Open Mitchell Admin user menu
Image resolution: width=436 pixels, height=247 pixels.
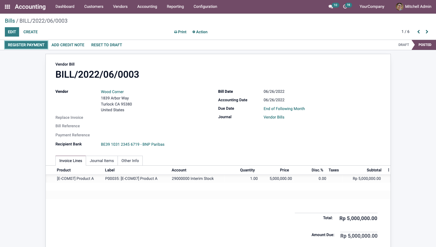click(x=414, y=7)
